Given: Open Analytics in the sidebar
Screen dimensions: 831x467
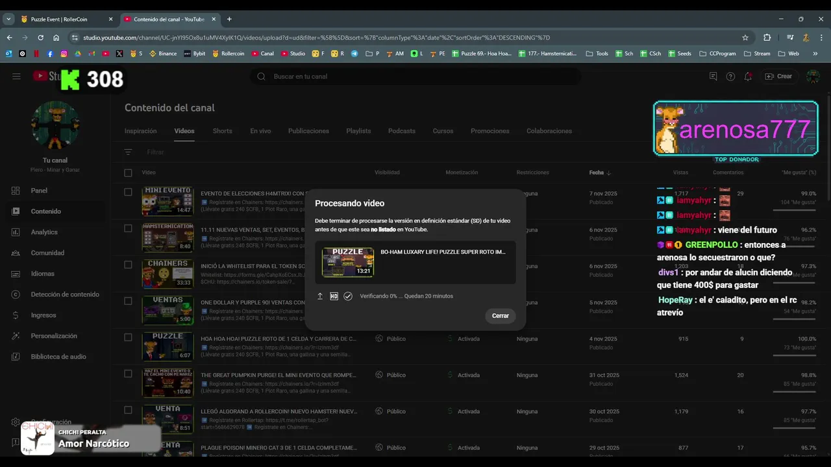Looking at the screenshot, I should tap(55, 232).
